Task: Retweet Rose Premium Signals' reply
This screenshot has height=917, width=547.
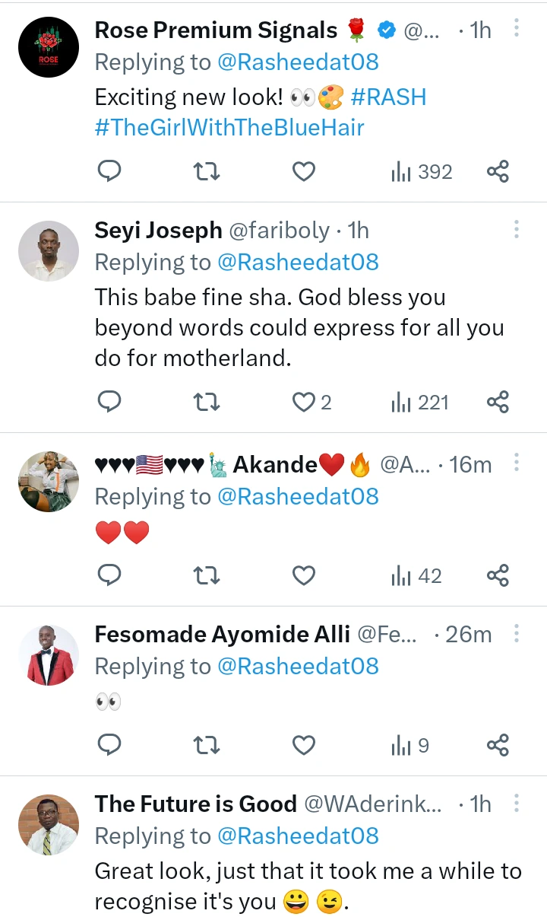Action: pyautogui.click(x=207, y=172)
